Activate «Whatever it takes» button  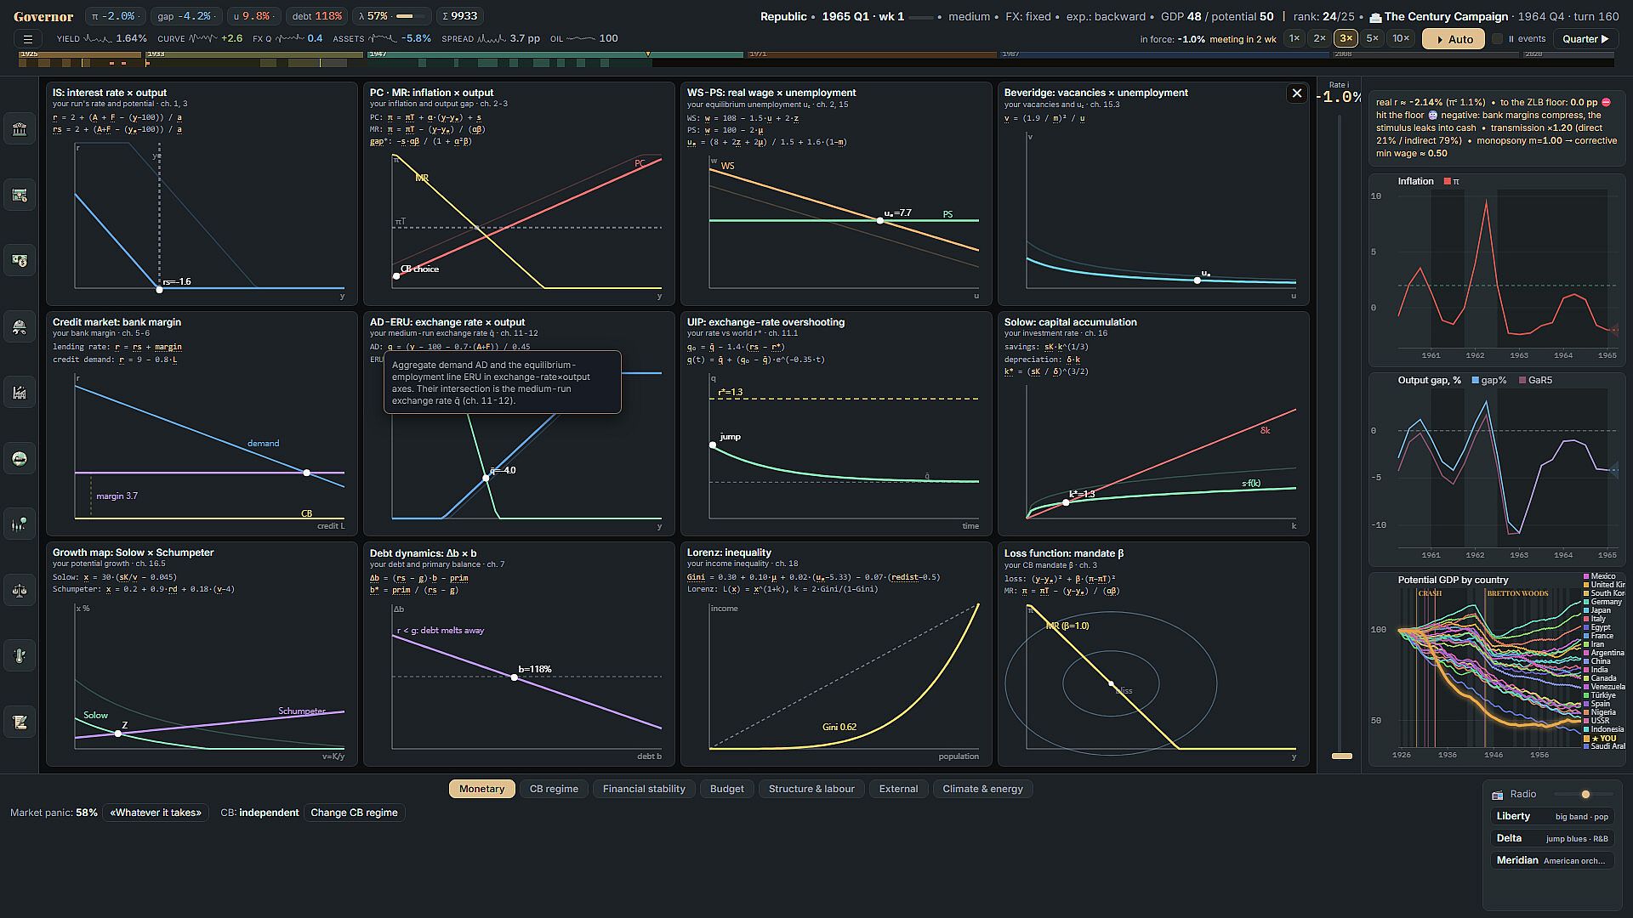(x=156, y=813)
